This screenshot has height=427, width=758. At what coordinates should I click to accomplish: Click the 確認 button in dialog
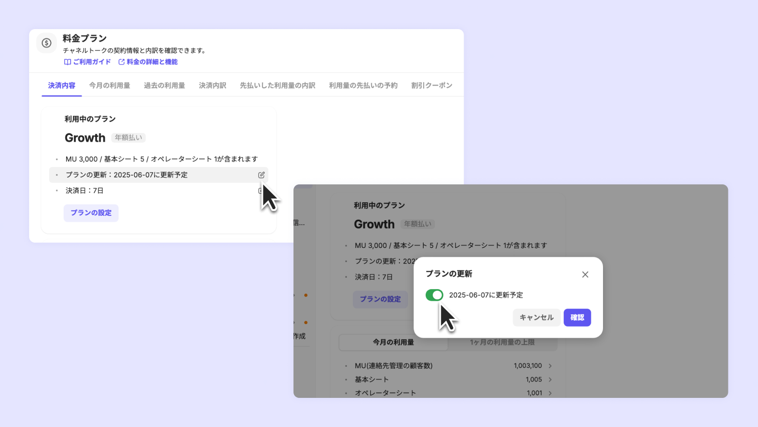pos(577,317)
